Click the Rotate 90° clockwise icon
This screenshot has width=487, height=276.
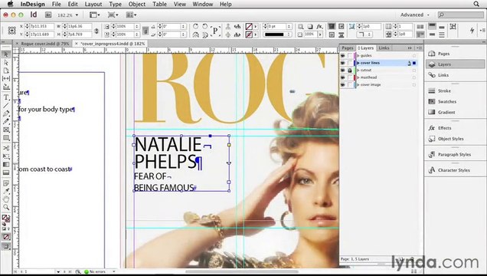196,26
